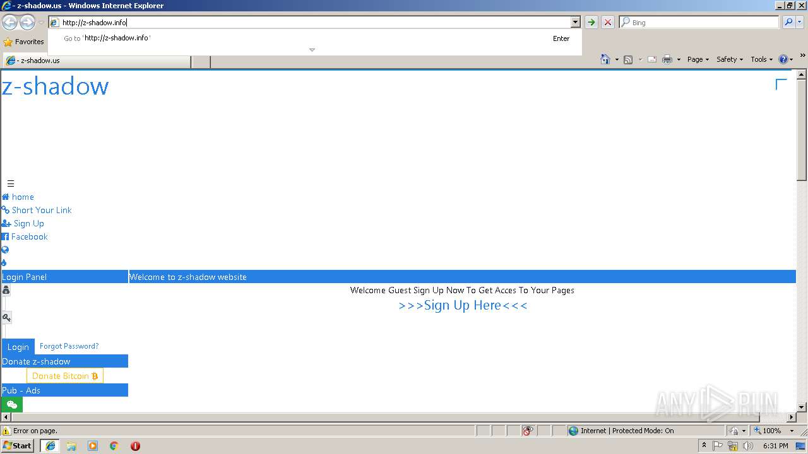The height and width of the screenshot is (454, 808).
Task: Click Internet Explorer taskbar button
Action: [x=50, y=446]
